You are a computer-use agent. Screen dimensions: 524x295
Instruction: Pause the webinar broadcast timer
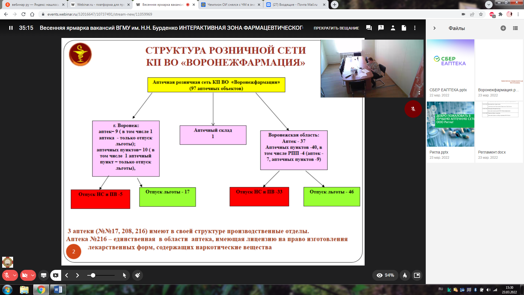pyautogui.click(x=11, y=28)
